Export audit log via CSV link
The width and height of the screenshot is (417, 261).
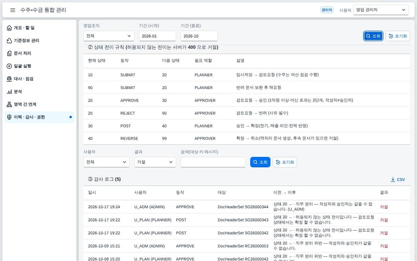(x=398, y=180)
